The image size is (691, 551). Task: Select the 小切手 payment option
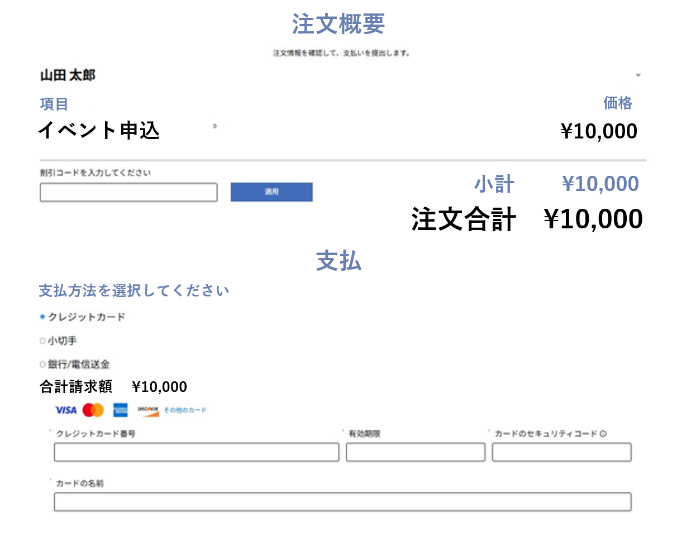[x=42, y=341]
